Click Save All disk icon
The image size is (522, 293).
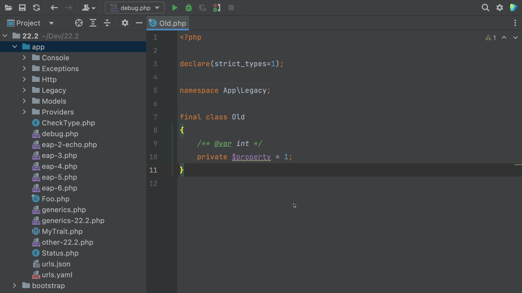(22, 8)
